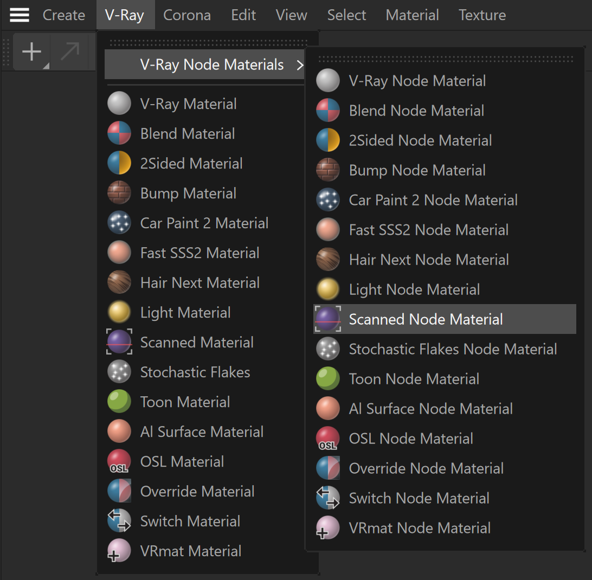Select Fast SSS2 Node Material entry text

pyautogui.click(x=429, y=230)
